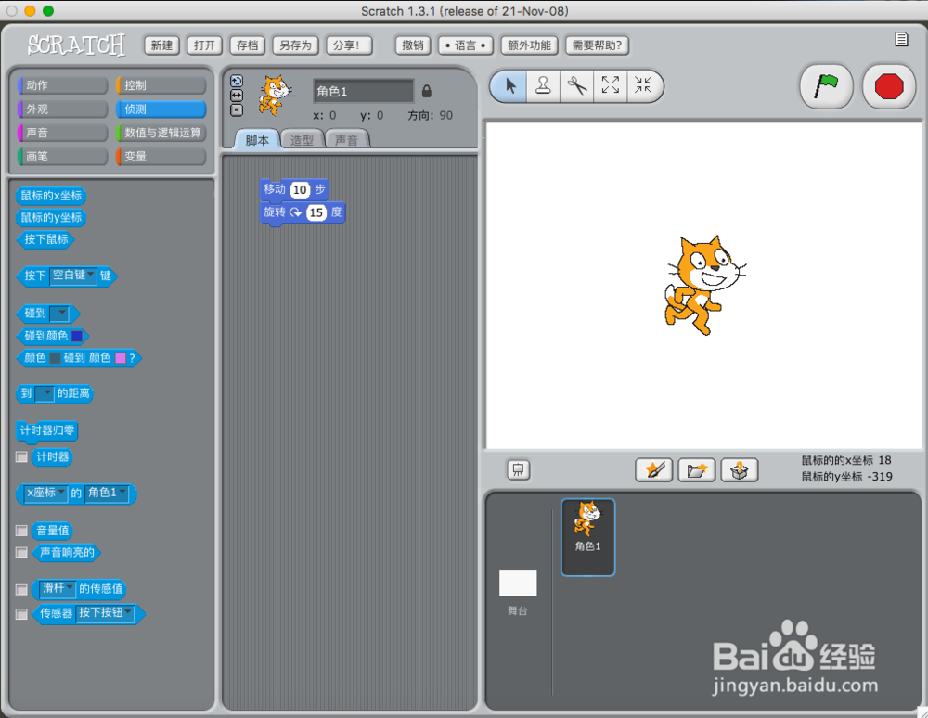Switch to the 声音 tab
The width and height of the screenshot is (928, 718).
347,140
